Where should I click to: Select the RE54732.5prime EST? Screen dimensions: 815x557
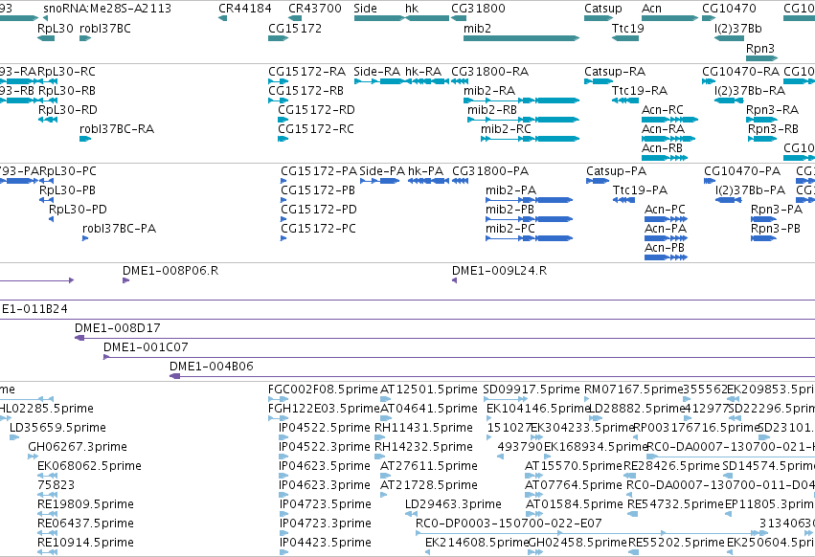[x=633, y=514]
